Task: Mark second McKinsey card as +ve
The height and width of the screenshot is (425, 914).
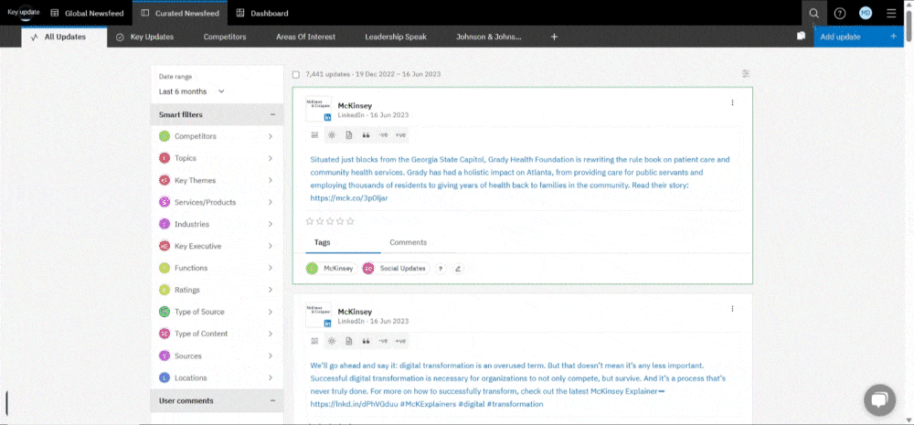Action: point(400,341)
